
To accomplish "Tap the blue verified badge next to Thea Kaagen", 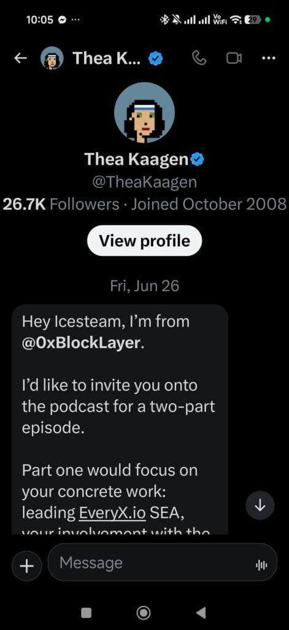I will pos(197,160).
